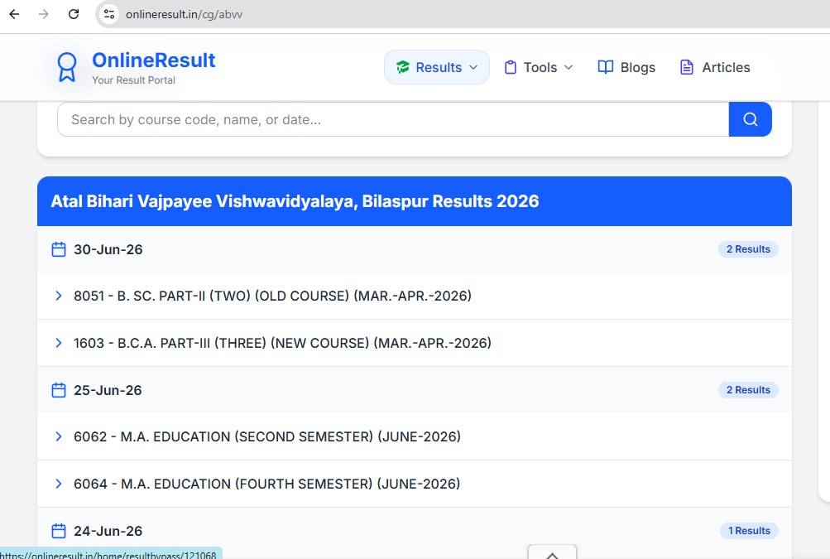Open the Tools dropdown menu
The width and height of the screenshot is (830, 559).
[x=539, y=67]
